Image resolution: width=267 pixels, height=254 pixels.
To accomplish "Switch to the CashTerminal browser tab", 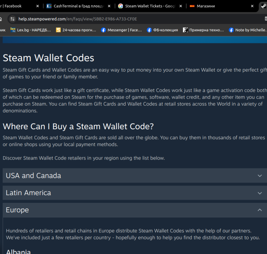I will 78,6.
